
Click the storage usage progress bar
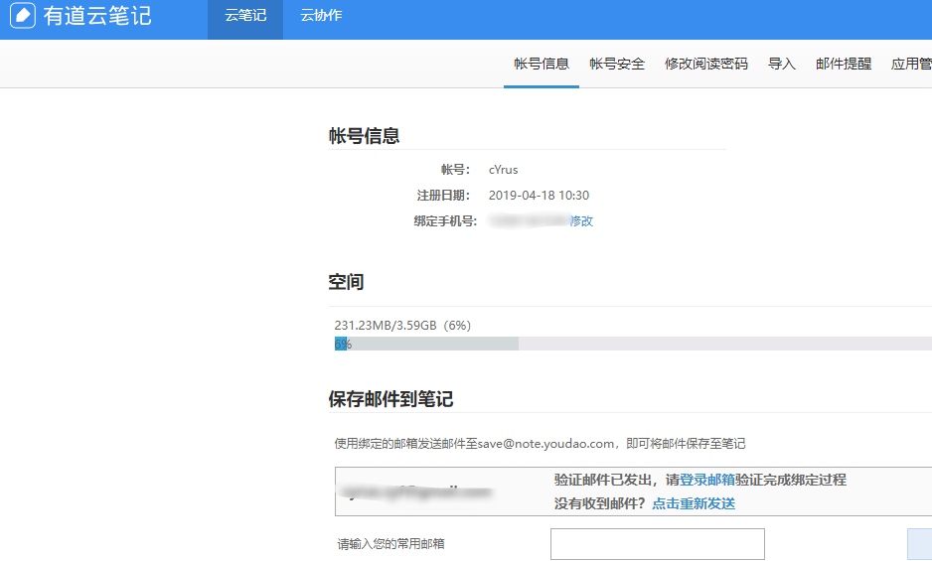(633, 344)
